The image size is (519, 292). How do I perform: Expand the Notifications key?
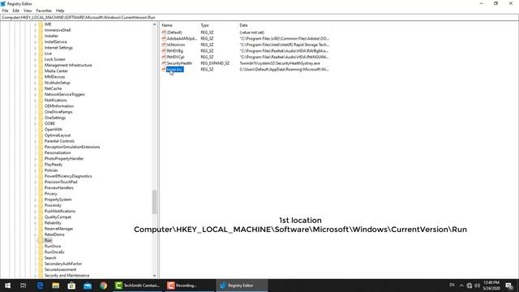[35, 101]
